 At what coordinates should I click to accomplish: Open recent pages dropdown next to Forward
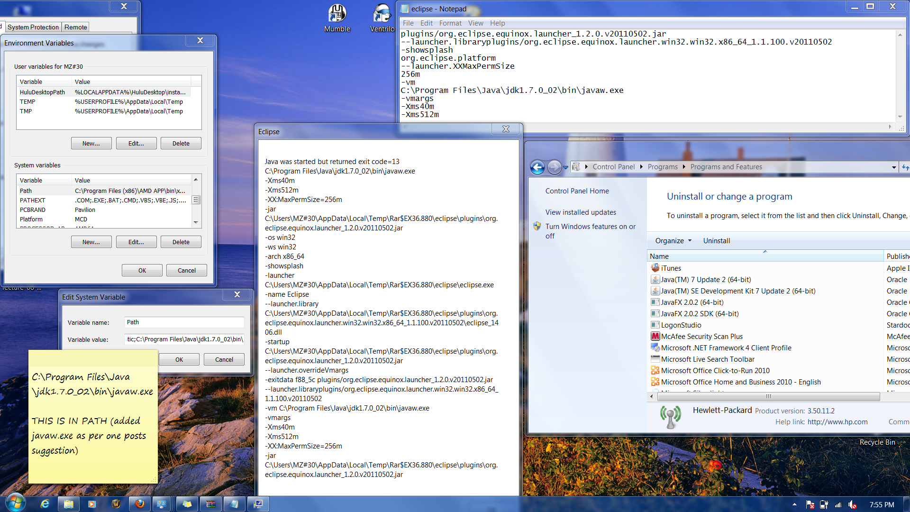tap(565, 167)
